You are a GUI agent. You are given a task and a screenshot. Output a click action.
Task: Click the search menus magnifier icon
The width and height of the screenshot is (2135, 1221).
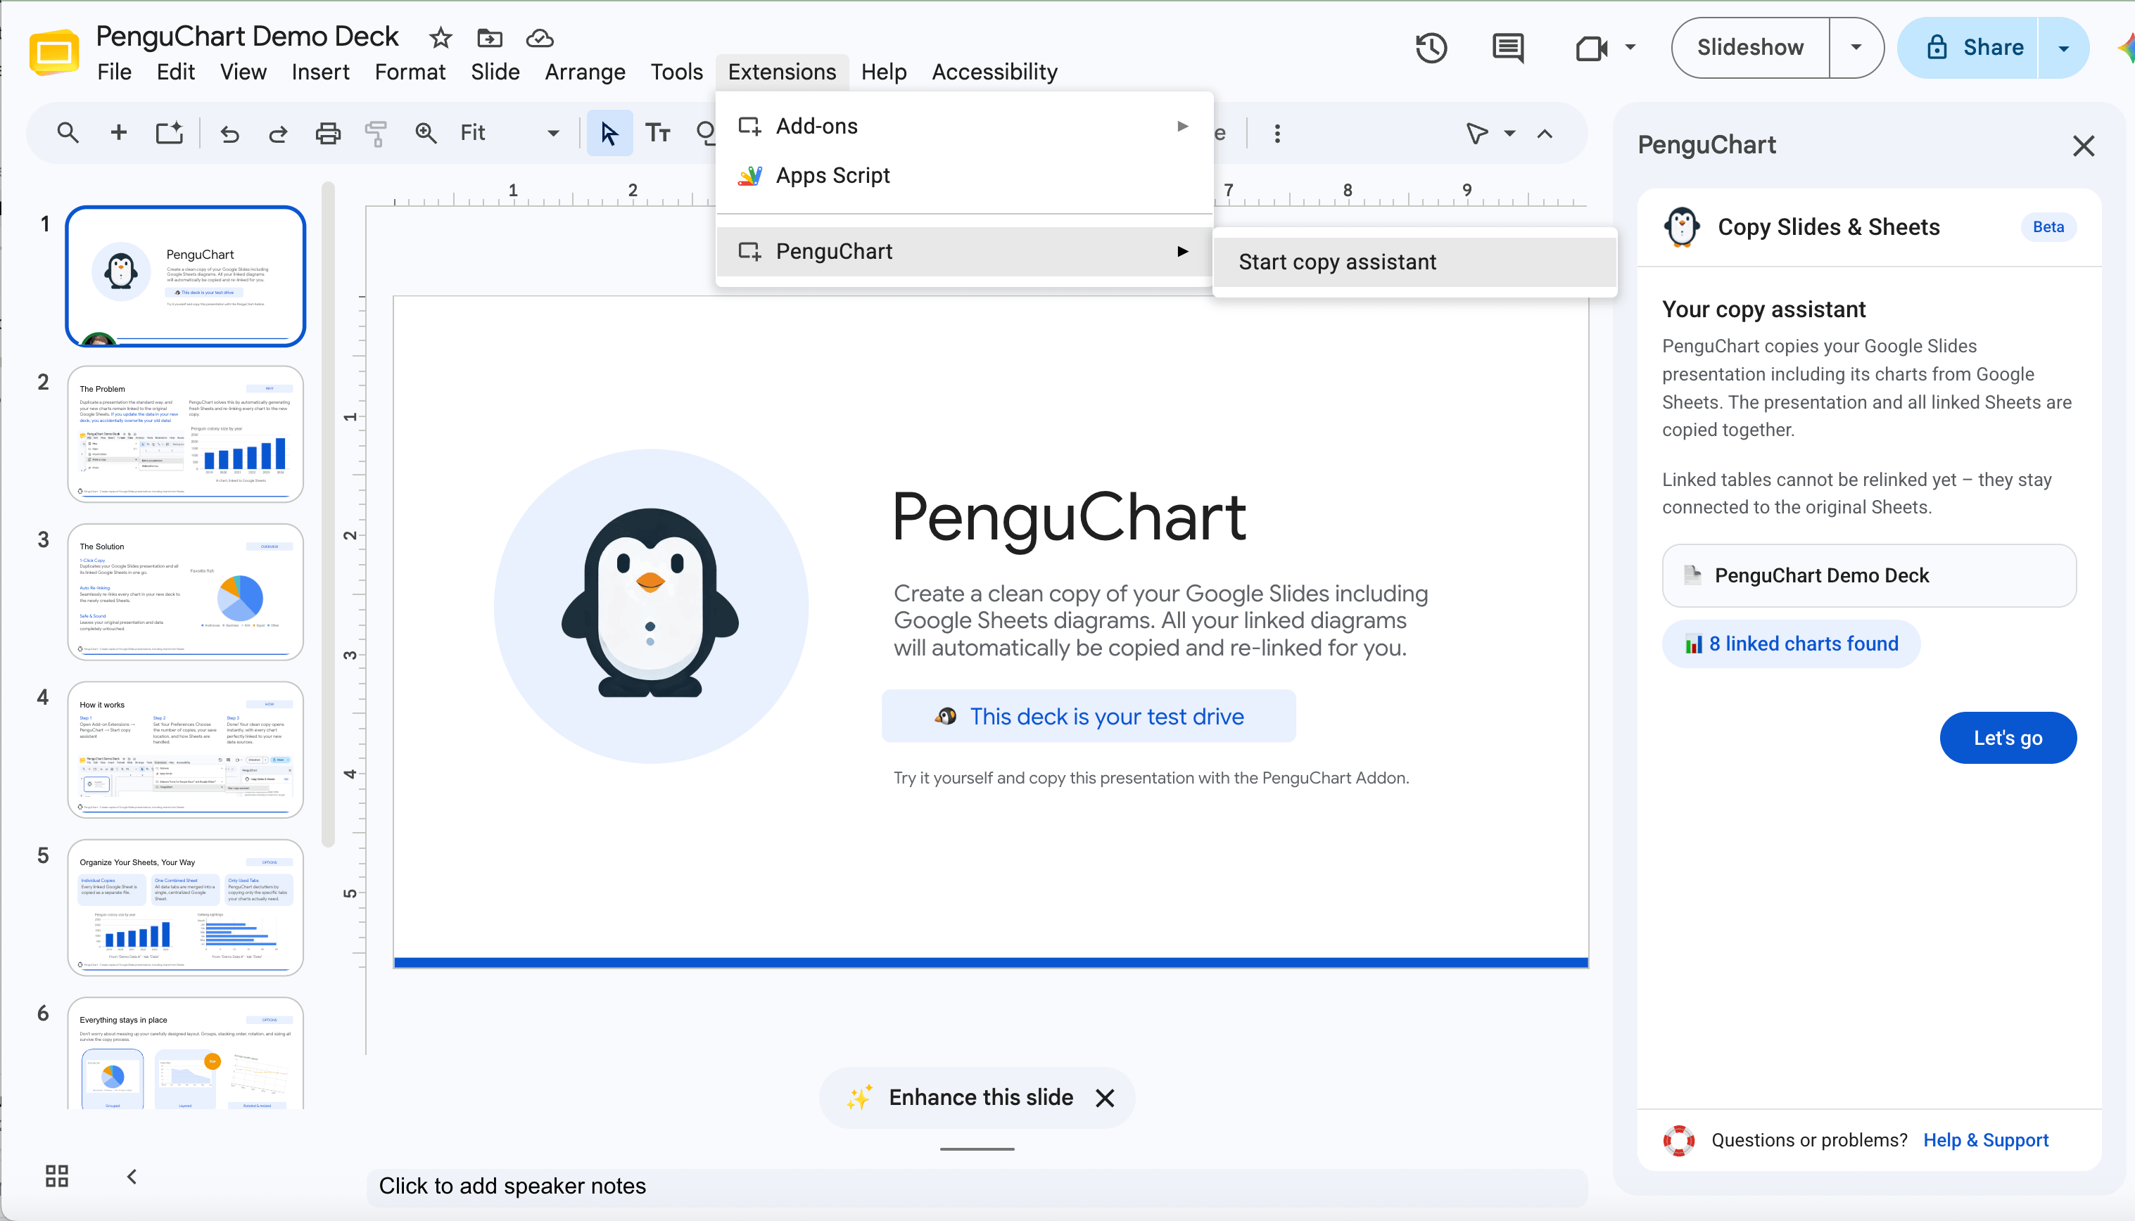tap(68, 132)
